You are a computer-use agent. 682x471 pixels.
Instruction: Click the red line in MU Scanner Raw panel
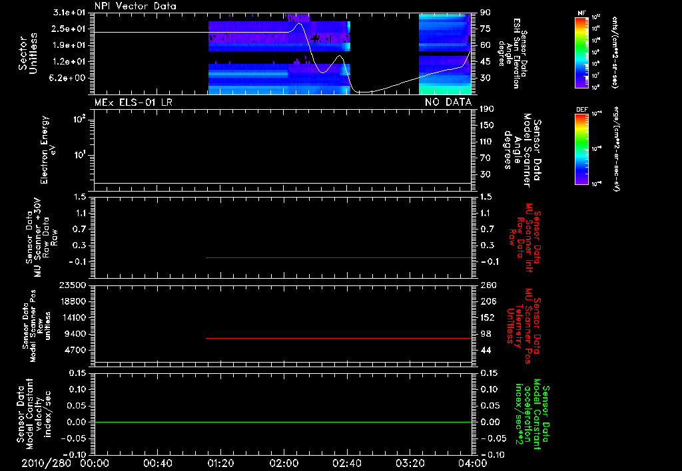point(338,257)
